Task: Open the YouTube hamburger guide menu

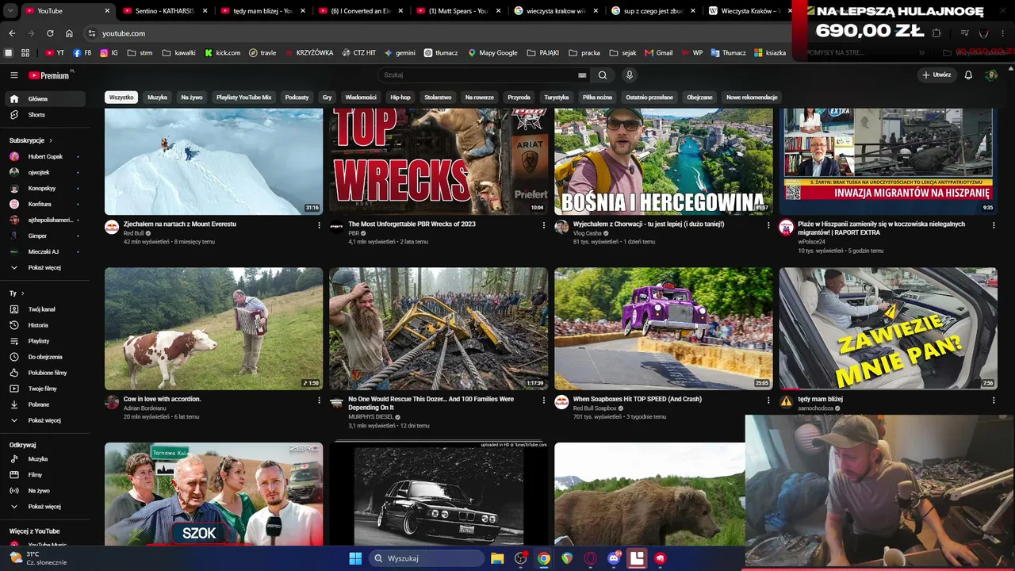Action: [x=14, y=75]
